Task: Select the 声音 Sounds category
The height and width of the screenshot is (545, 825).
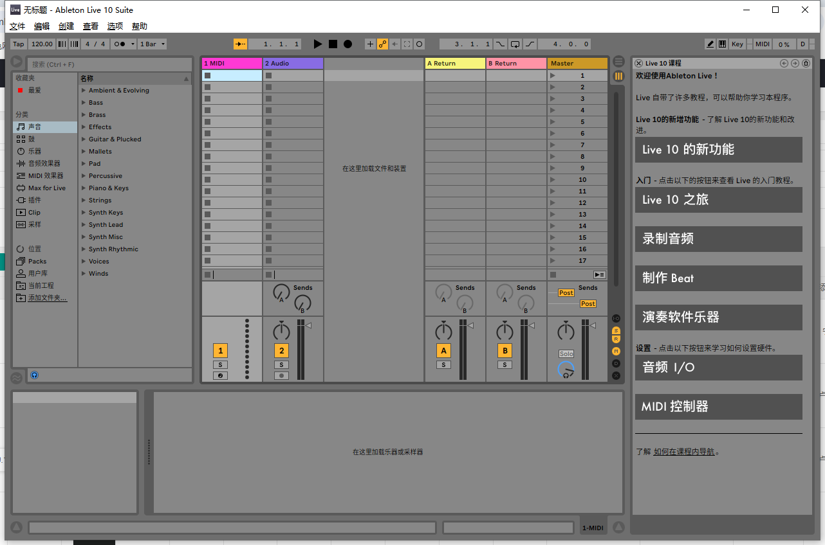Action: (x=45, y=127)
